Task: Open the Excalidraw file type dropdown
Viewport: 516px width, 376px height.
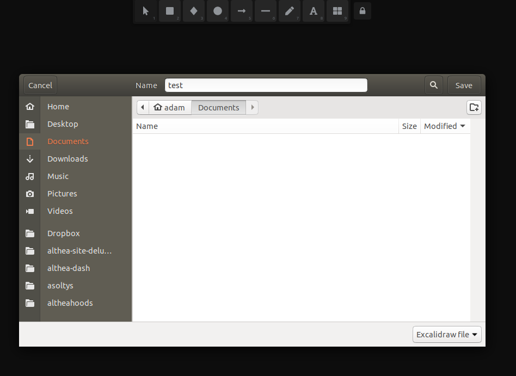Action: click(x=446, y=334)
